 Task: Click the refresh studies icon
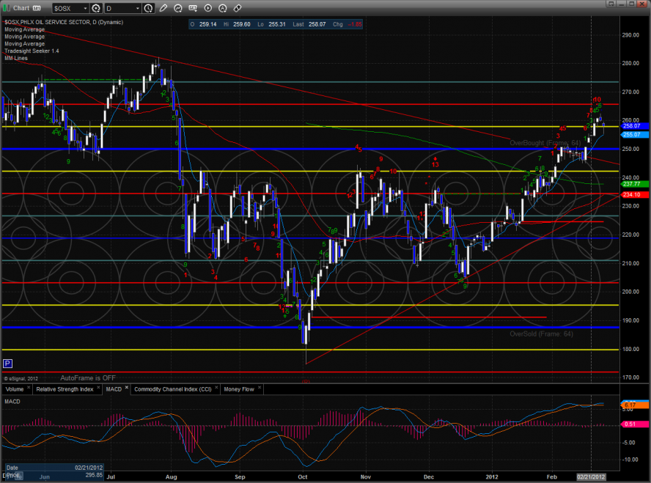coord(178,8)
